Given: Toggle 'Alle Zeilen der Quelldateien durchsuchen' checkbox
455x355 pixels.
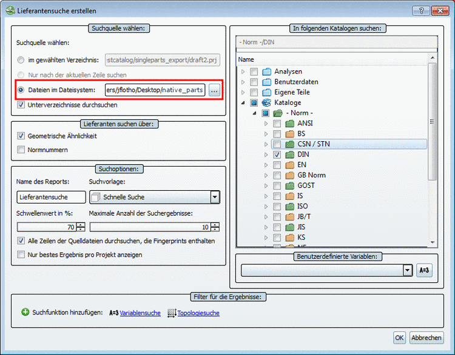Looking at the screenshot, I should (21, 241).
